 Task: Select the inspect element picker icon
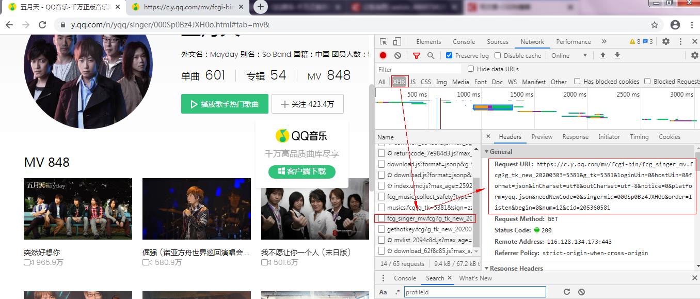383,42
